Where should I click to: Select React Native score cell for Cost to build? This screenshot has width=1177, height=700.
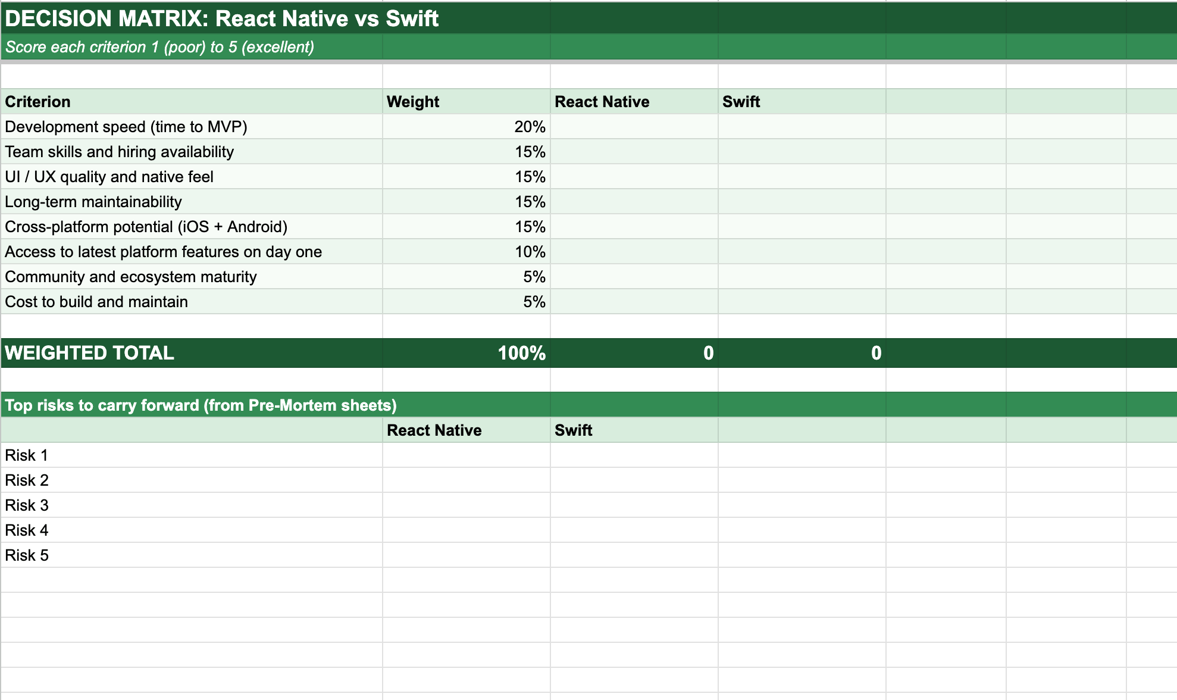tap(634, 302)
